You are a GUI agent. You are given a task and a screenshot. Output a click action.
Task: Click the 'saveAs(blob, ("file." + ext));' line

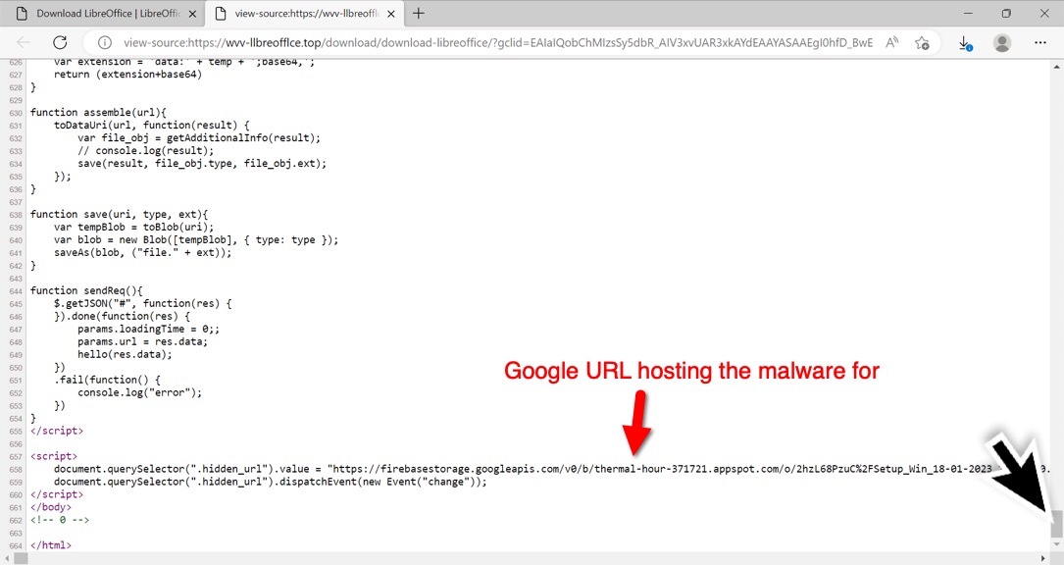click(x=142, y=253)
